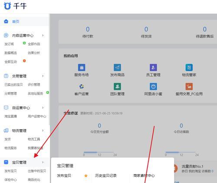Viewport: 217px width, 183px height.
Task: Click the 流量贡献No.1 orange avatar icon
Action: (176, 169)
